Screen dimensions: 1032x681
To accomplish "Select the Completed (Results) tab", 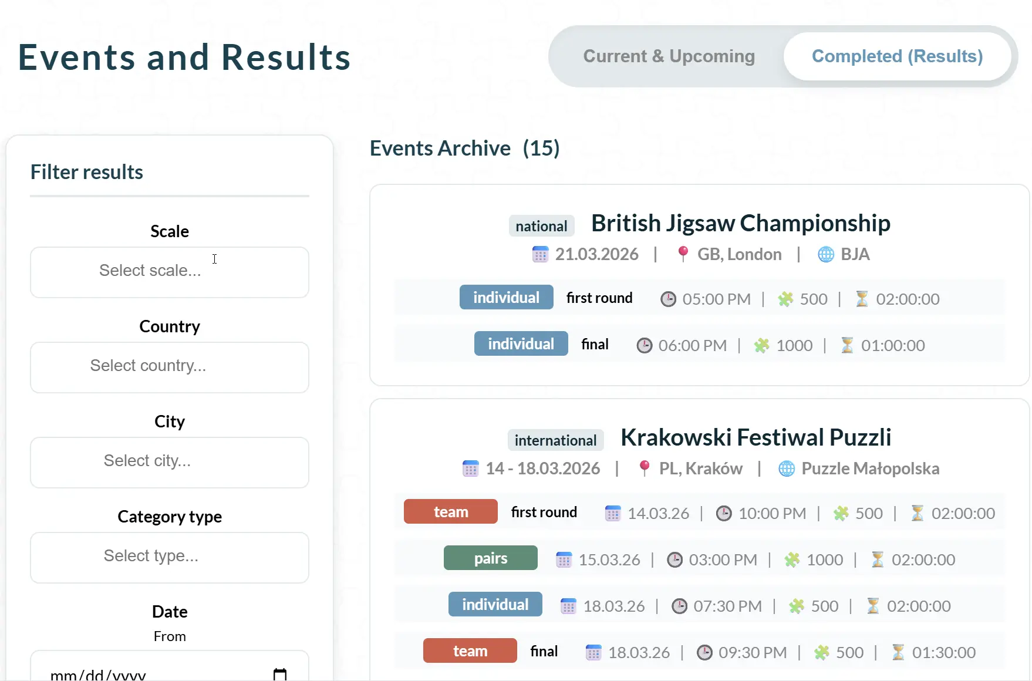I will (x=896, y=56).
